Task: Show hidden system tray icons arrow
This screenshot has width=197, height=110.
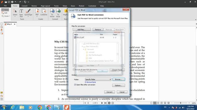Action: pos(169,108)
